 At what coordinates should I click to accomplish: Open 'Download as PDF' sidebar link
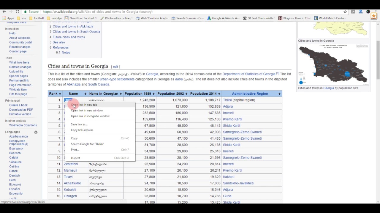click(21, 110)
